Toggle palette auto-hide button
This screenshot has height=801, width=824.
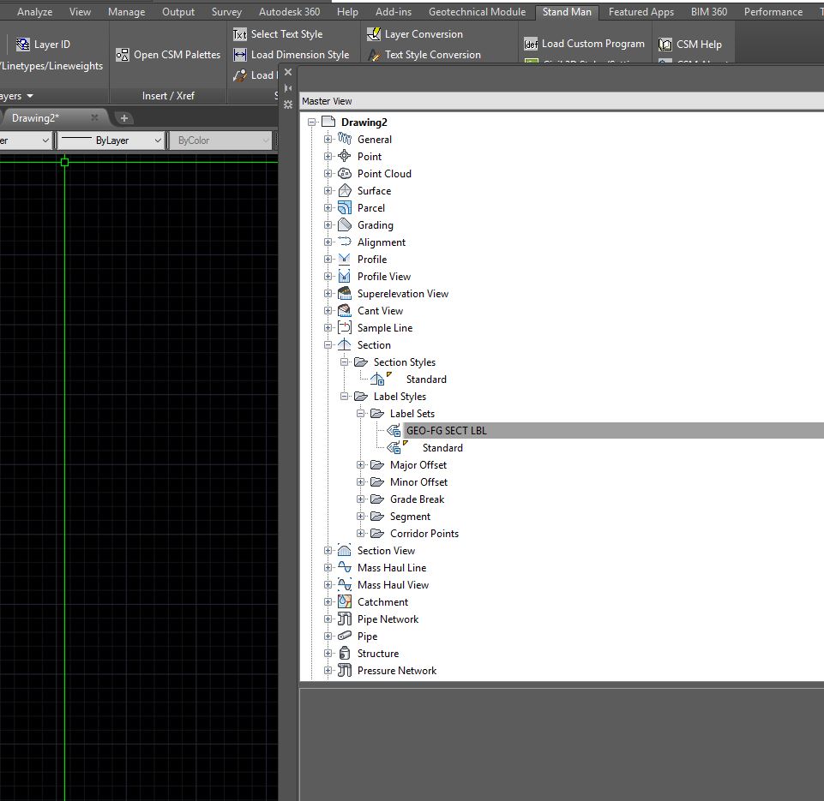click(x=288, y=88)
